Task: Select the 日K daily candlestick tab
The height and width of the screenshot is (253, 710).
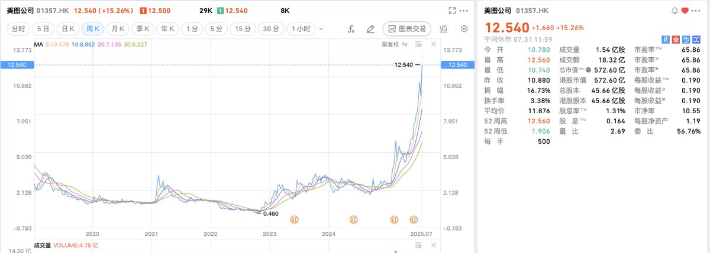Action: (68, 28)
